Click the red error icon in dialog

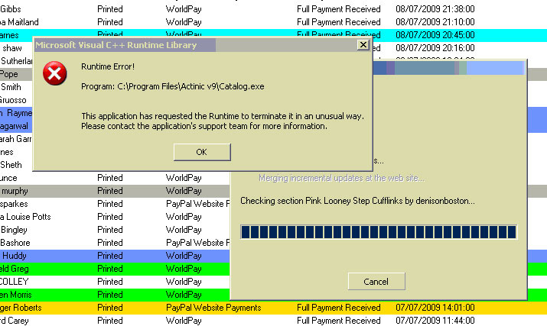[x=54, y=75]
